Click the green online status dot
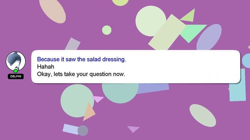The height and width of the screenshot is (140, 250). coord(16,71)
